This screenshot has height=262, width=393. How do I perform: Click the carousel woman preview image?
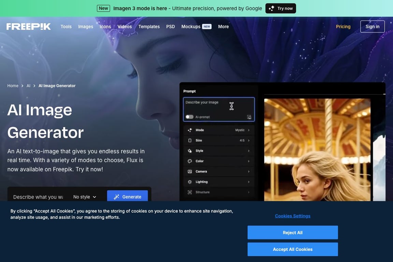click(x=317, y=150)
